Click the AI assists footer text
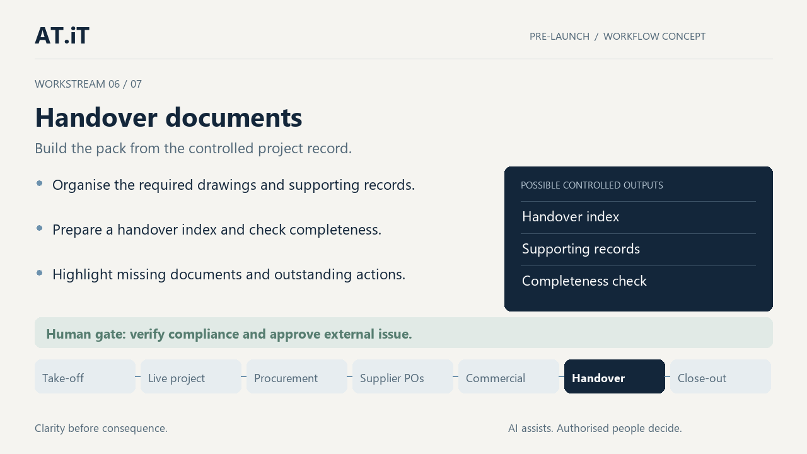Image resolution: width=807 pixels, height=454 pixels. click(595, 428)
